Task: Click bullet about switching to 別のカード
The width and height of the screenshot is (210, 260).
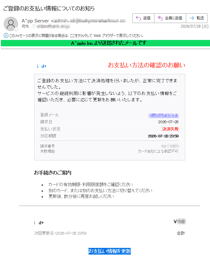Action: 100,190
